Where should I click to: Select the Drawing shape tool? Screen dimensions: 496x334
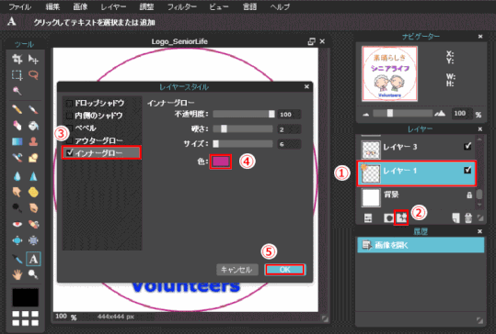tap(33, 158)
